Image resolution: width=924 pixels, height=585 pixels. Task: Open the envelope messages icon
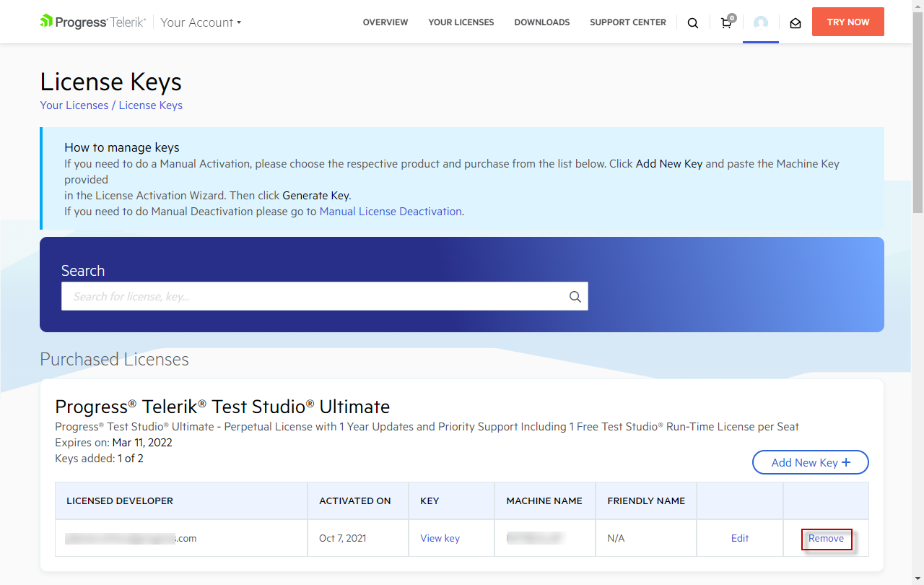click(796, 23)
